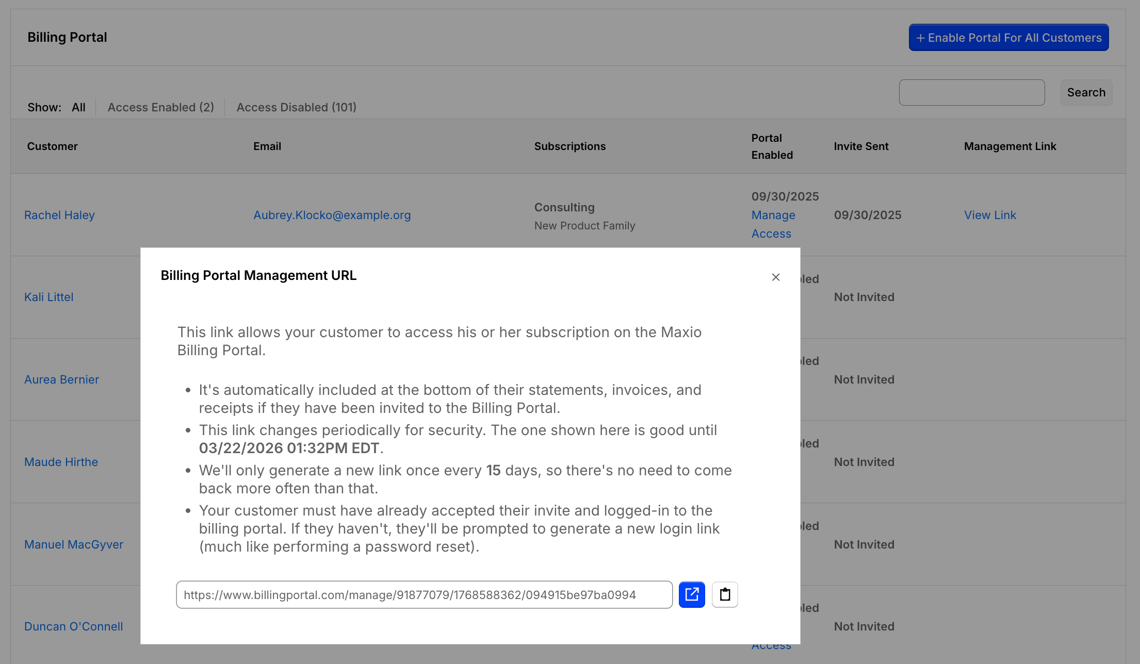
Task: Click the Invite Sent column header
Action: [x=861, y=146]
